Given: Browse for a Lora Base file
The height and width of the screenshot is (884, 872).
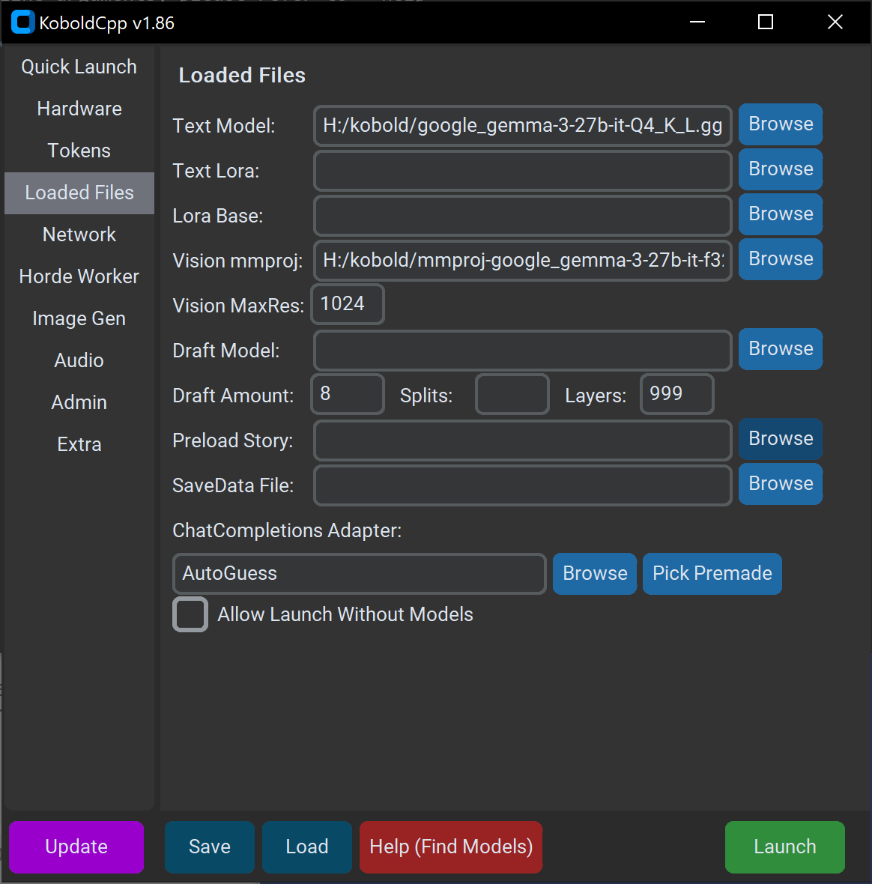Looking at the screenshot, I should [x=781, y=214].
